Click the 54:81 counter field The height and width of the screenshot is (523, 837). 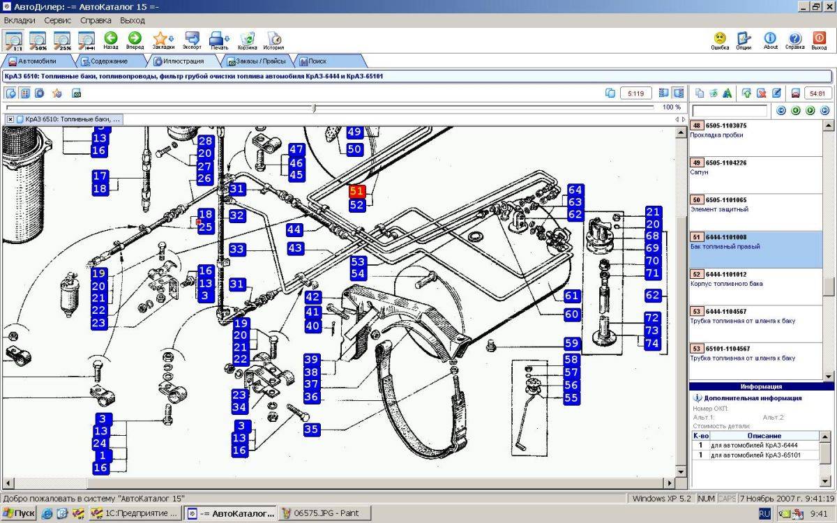coord(817,93)
